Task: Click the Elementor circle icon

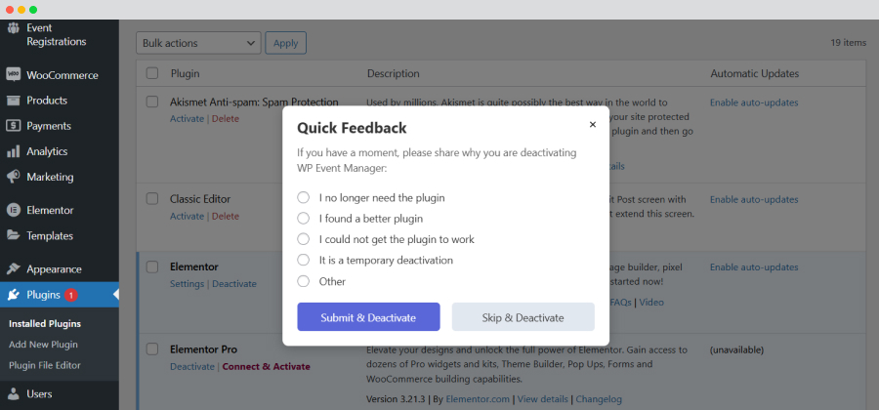Action: point(14,211)
